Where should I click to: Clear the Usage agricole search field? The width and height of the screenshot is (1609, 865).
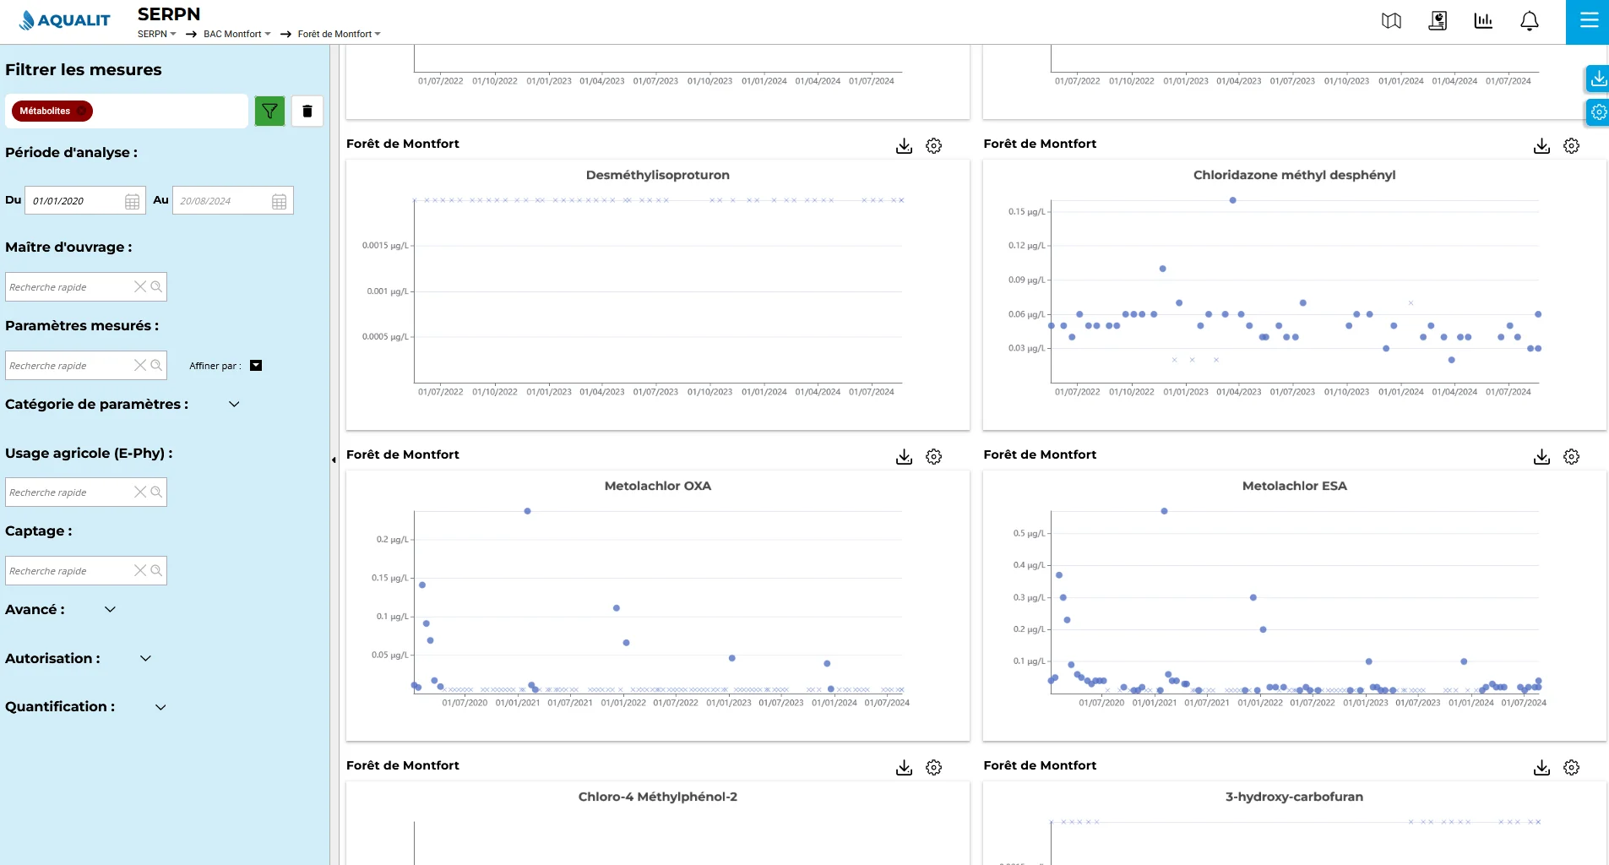(140, 492)
